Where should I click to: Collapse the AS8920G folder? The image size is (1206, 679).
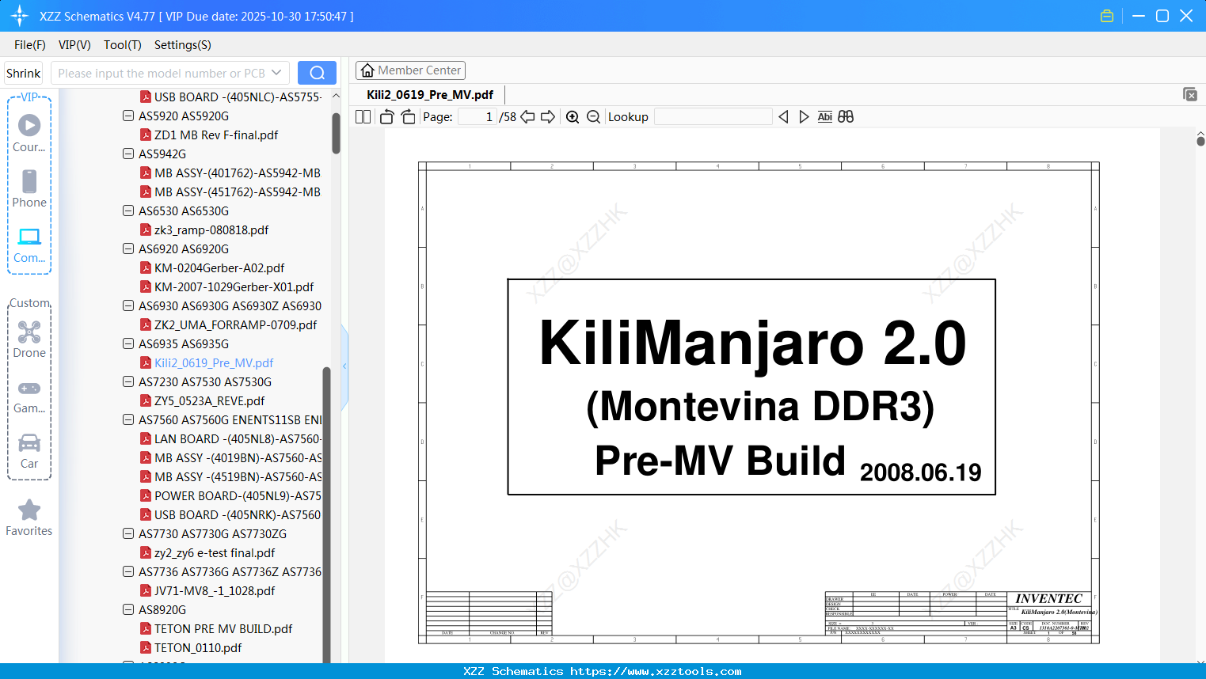coord(128,609)
